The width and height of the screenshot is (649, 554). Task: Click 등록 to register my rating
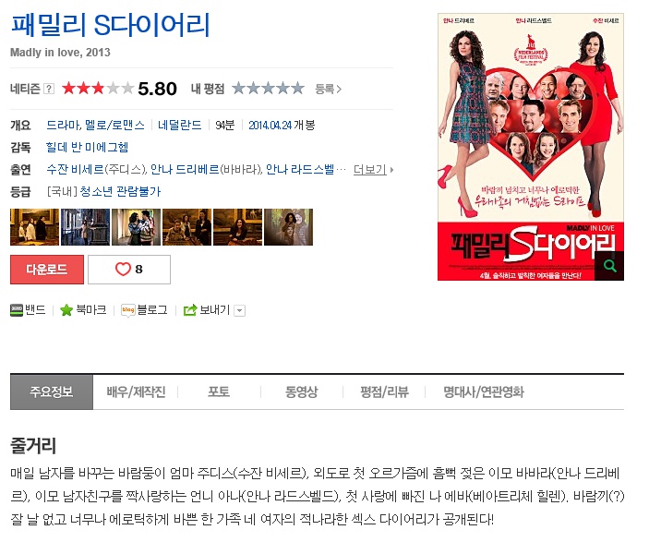[x=329, y=89]
